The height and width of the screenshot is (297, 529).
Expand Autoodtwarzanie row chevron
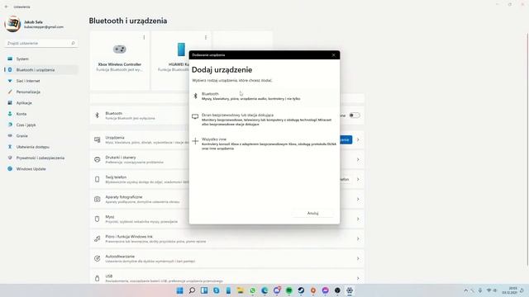click(x=358, y=258)
